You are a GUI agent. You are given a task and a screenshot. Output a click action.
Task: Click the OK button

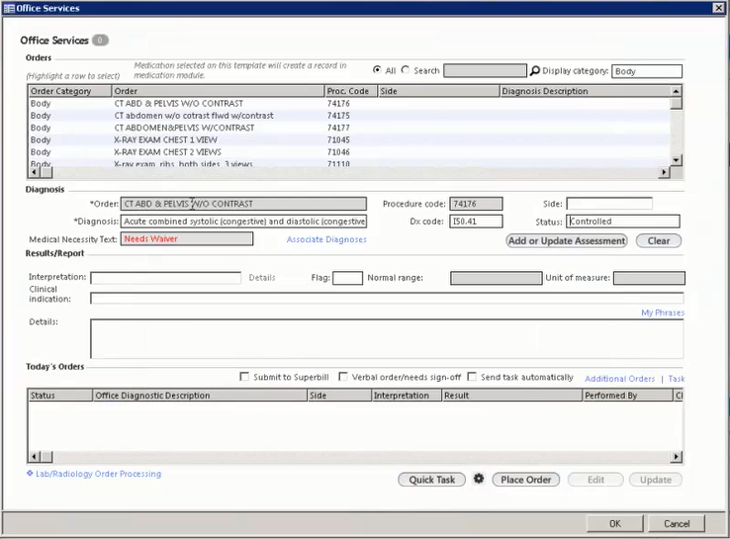pos(615,523)
